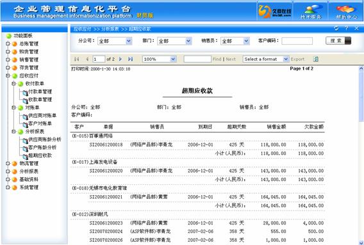The width and height of the screenshot is (364, 245).
Task: Go to next report page
Action: 120,59
